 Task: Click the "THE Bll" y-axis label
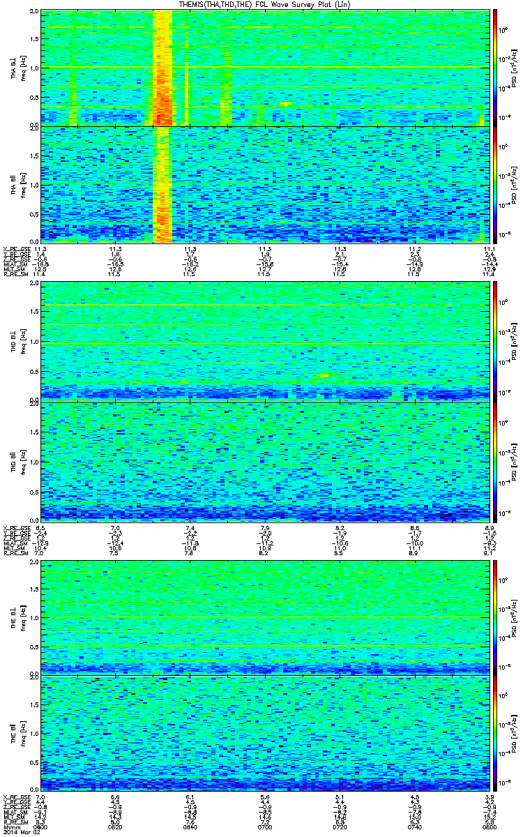coord(14,734)
